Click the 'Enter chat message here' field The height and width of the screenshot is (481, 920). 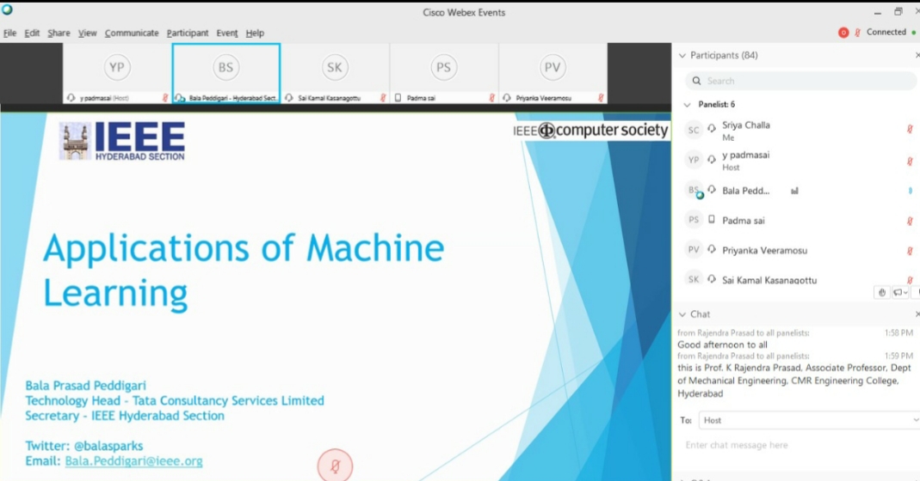796,445
